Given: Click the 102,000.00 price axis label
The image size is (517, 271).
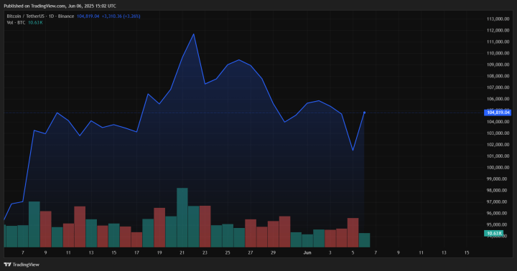Looking at the screenshot, I should [498, 145].
